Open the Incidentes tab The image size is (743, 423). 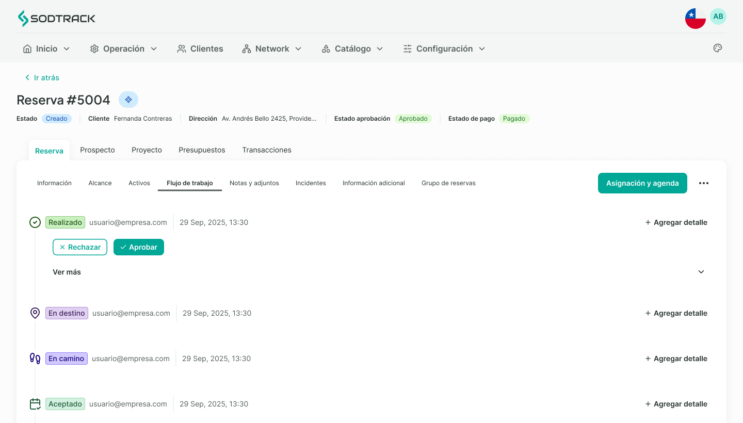(x=311, y=183)
